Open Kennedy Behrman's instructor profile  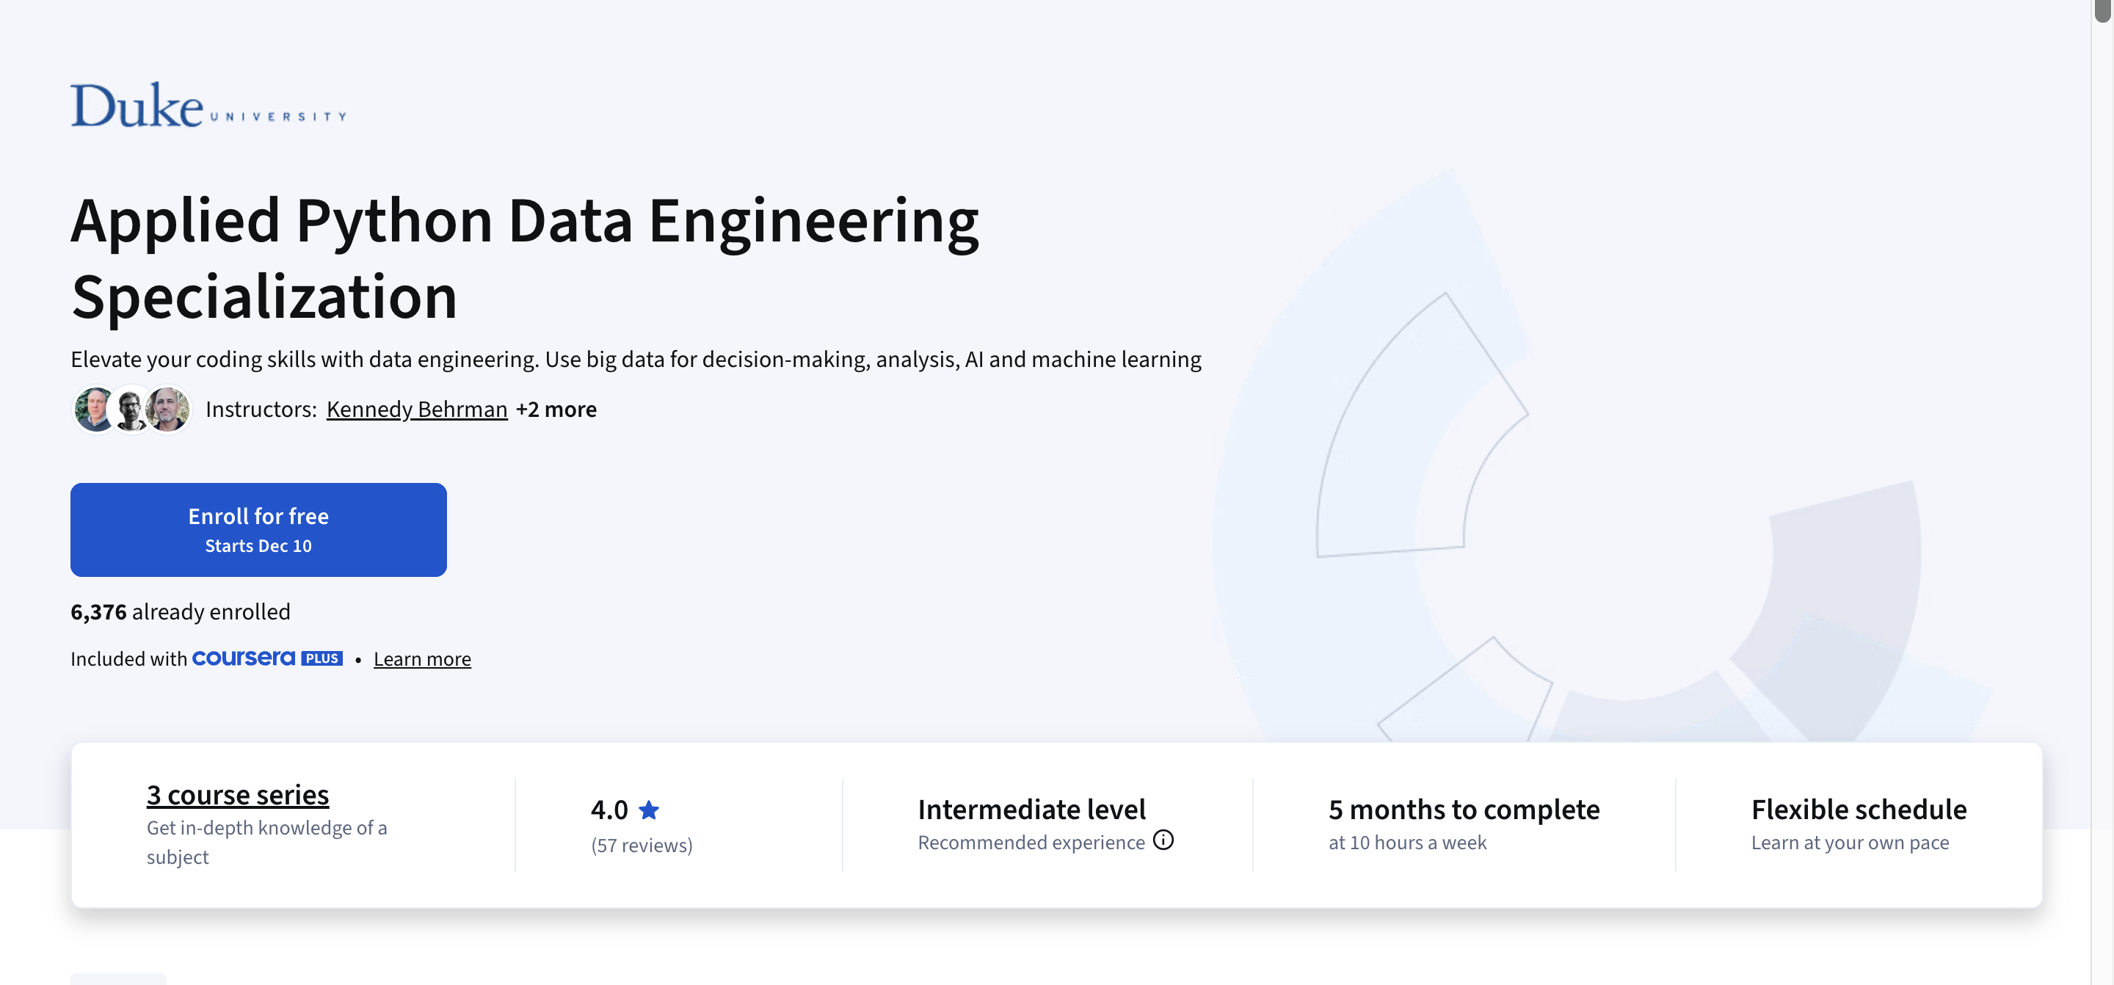(417, 409)
